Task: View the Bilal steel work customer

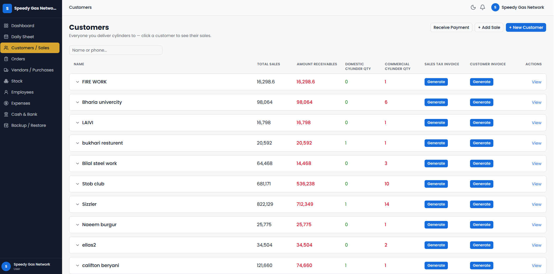Action: (537, 164)
